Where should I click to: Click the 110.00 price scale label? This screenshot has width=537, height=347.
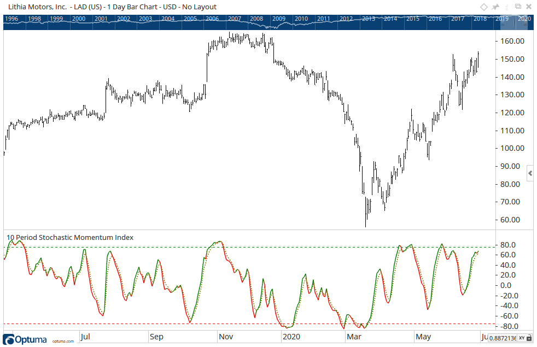tap(512, 131)
